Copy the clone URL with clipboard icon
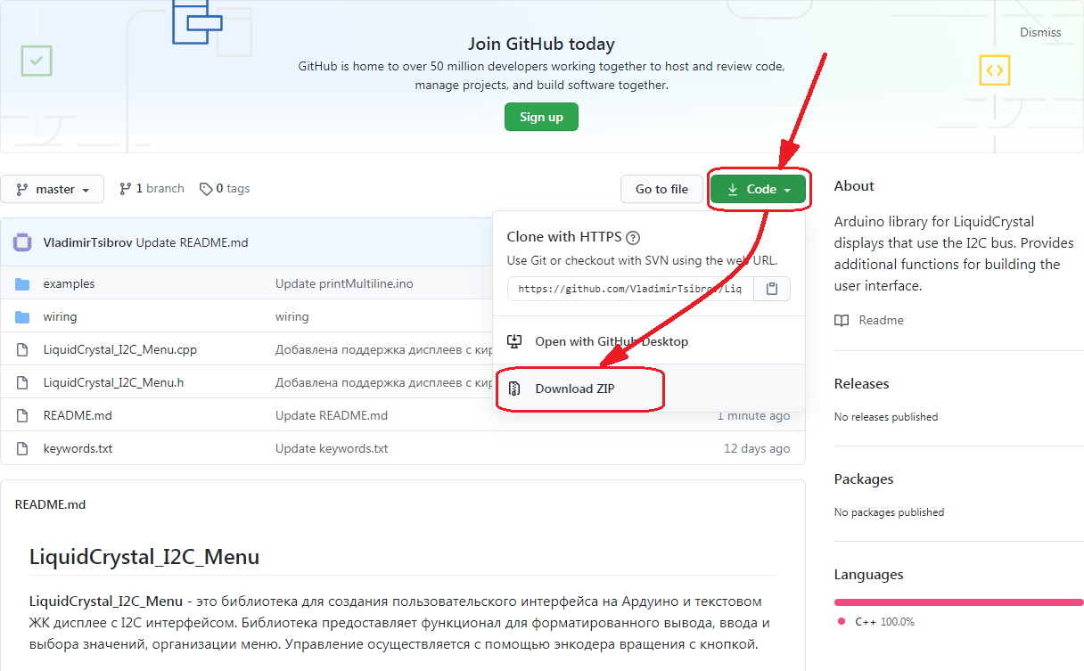This screenshot has width=1084, height=671. coord(772,289)
